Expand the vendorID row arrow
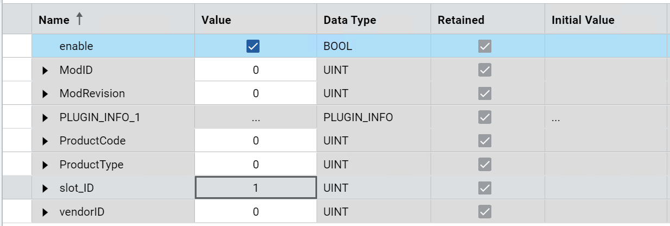 point(46,212)
